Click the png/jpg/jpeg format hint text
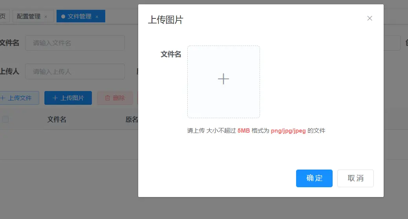408x219 pixels. pyautogui.click(x=288, y=131)
